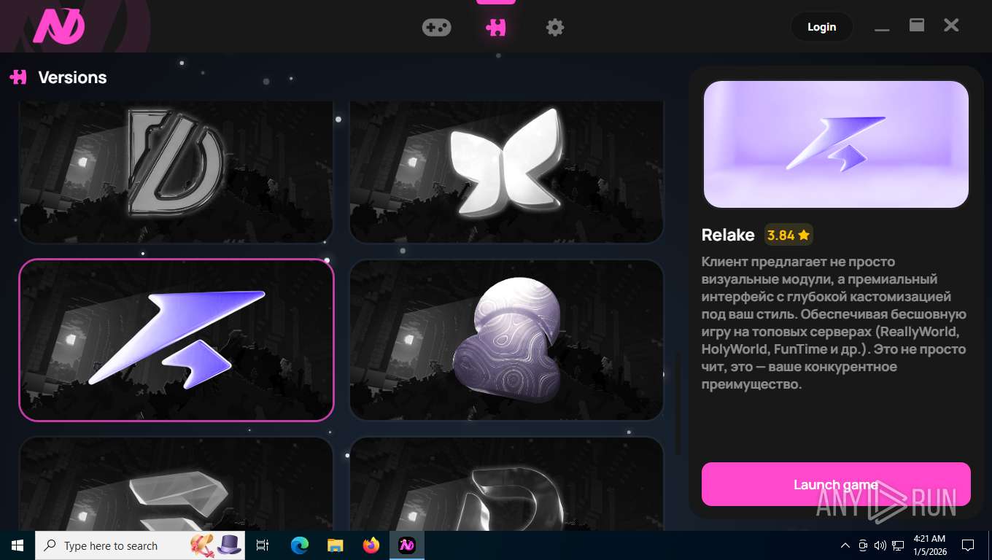This screenshot has height=560, width=992.
Task: Select the crystal shard client card
Action: (176, 484)
